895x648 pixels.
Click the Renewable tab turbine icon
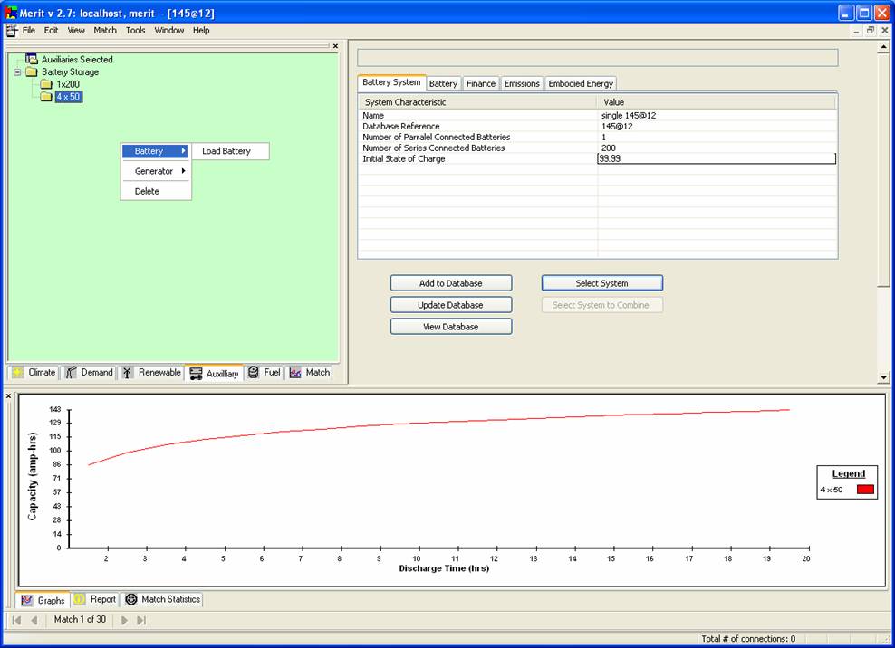[128, 373]
